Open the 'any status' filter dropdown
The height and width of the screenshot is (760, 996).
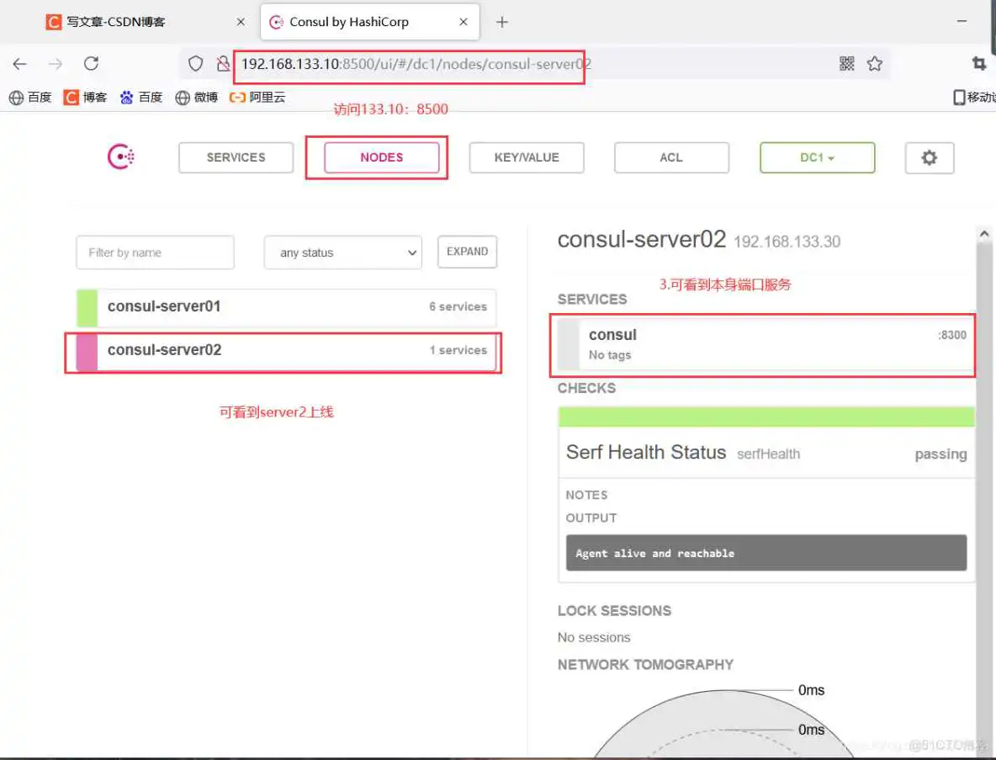(x=342, y=252)
